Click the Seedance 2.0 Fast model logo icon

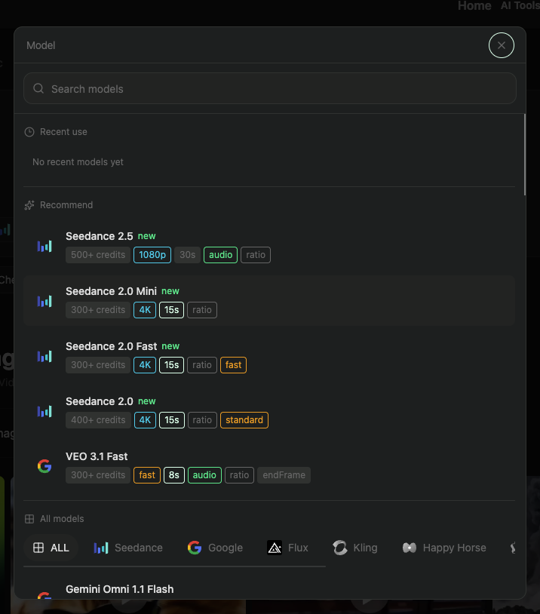[44, 356]
